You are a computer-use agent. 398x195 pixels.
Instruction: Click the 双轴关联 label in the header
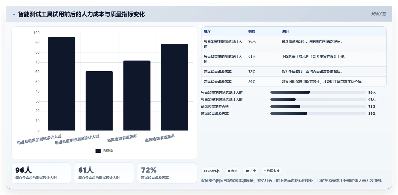[x=378, y=14]
